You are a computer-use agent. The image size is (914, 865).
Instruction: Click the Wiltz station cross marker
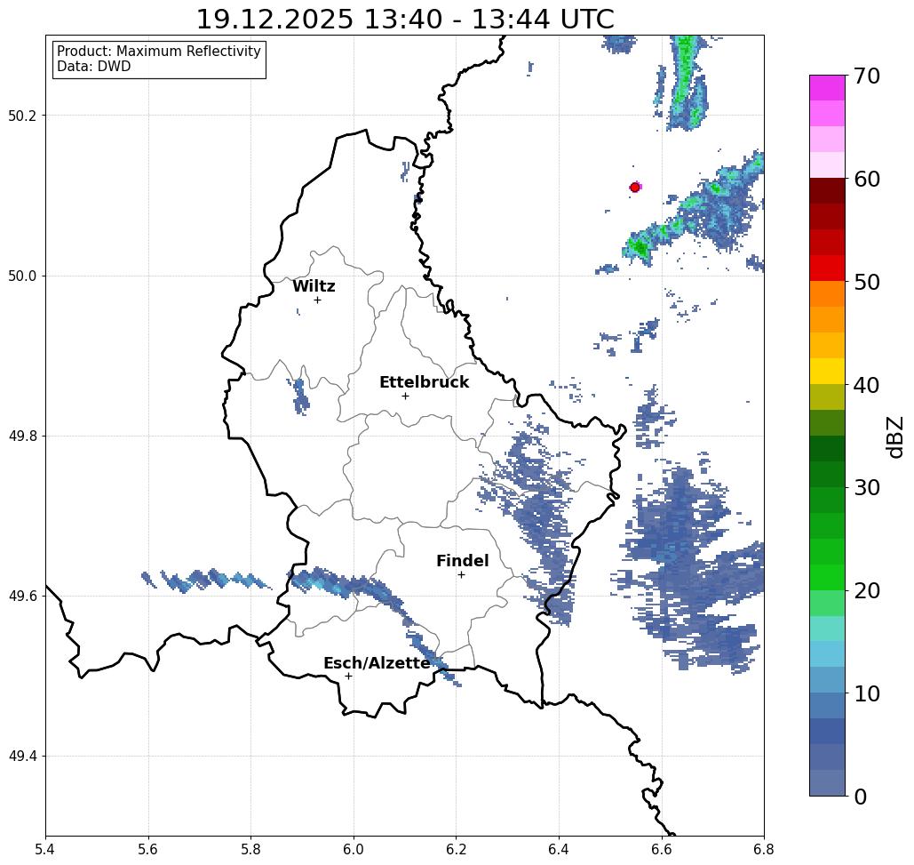click(317, 300)
